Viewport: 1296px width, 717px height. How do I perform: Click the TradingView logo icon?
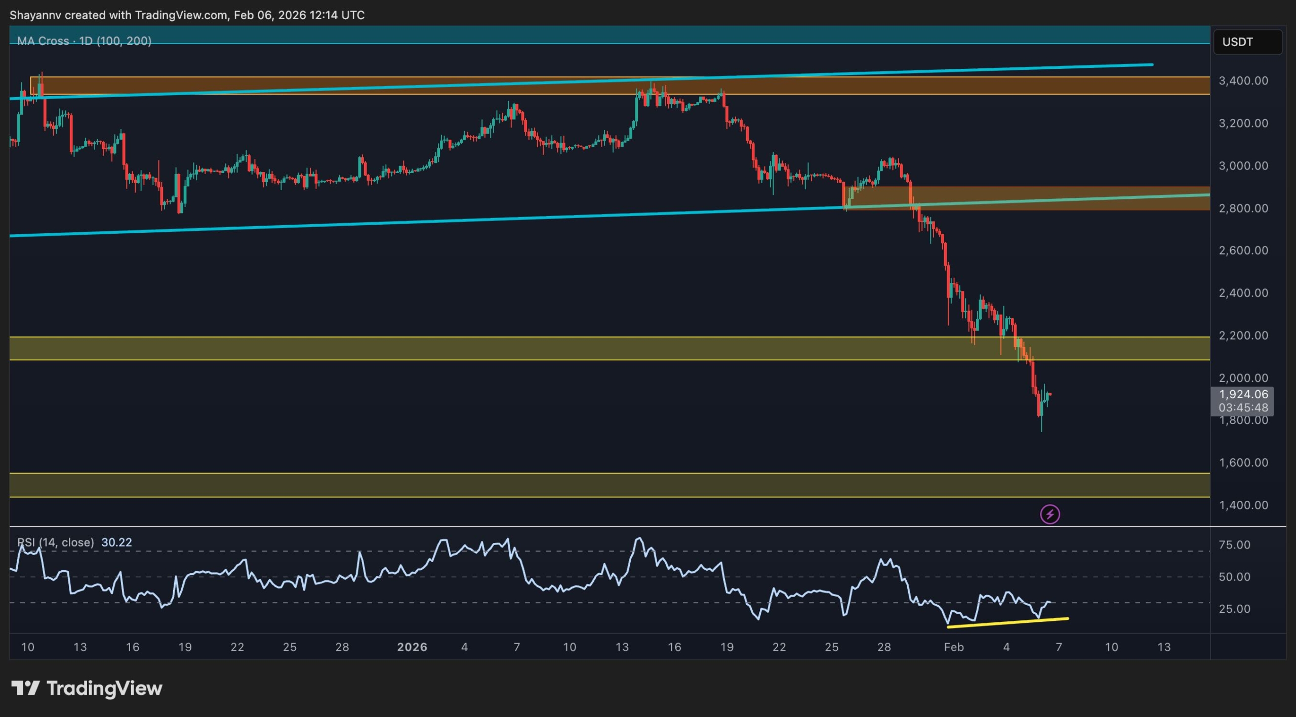point(25,688)
